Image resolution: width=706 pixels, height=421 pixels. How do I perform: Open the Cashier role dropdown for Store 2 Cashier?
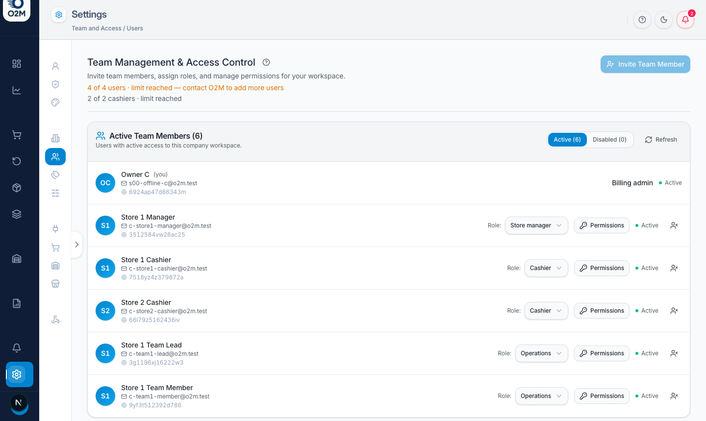pyautogui.click(x=546, y=311)
